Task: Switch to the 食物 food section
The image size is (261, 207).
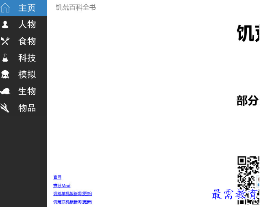Action: click(x=24, y=41)
